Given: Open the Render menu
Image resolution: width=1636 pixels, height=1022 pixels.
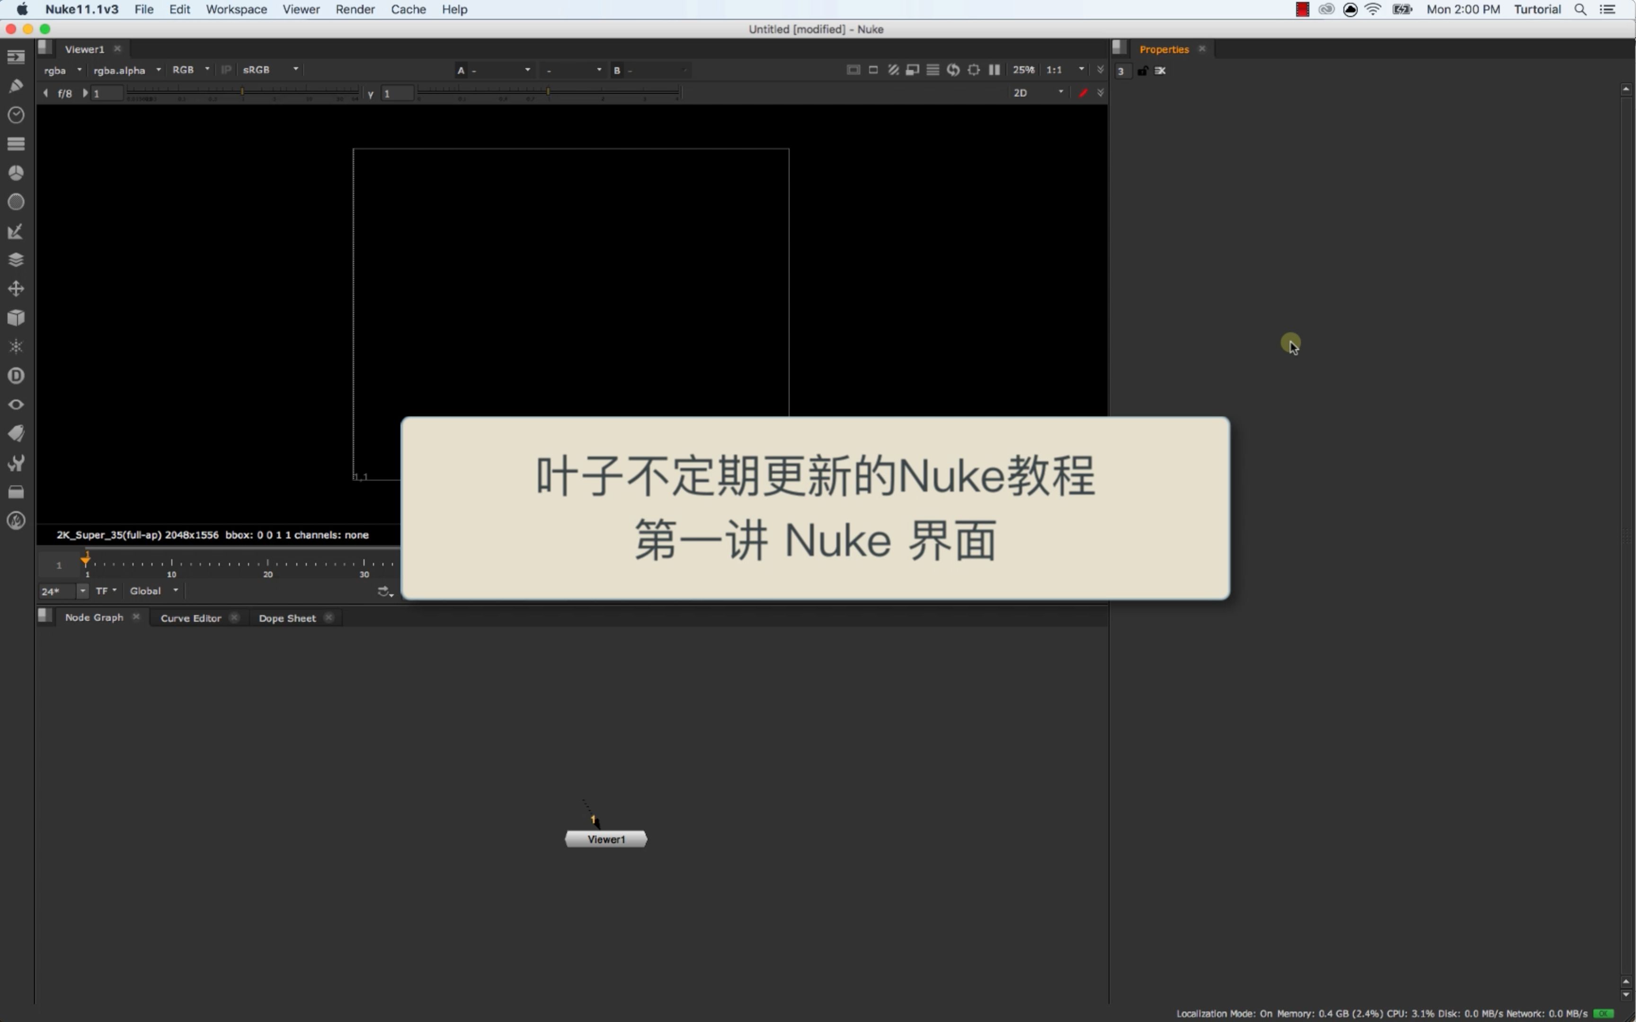Looking at the screenshot, I should (355, 9).
